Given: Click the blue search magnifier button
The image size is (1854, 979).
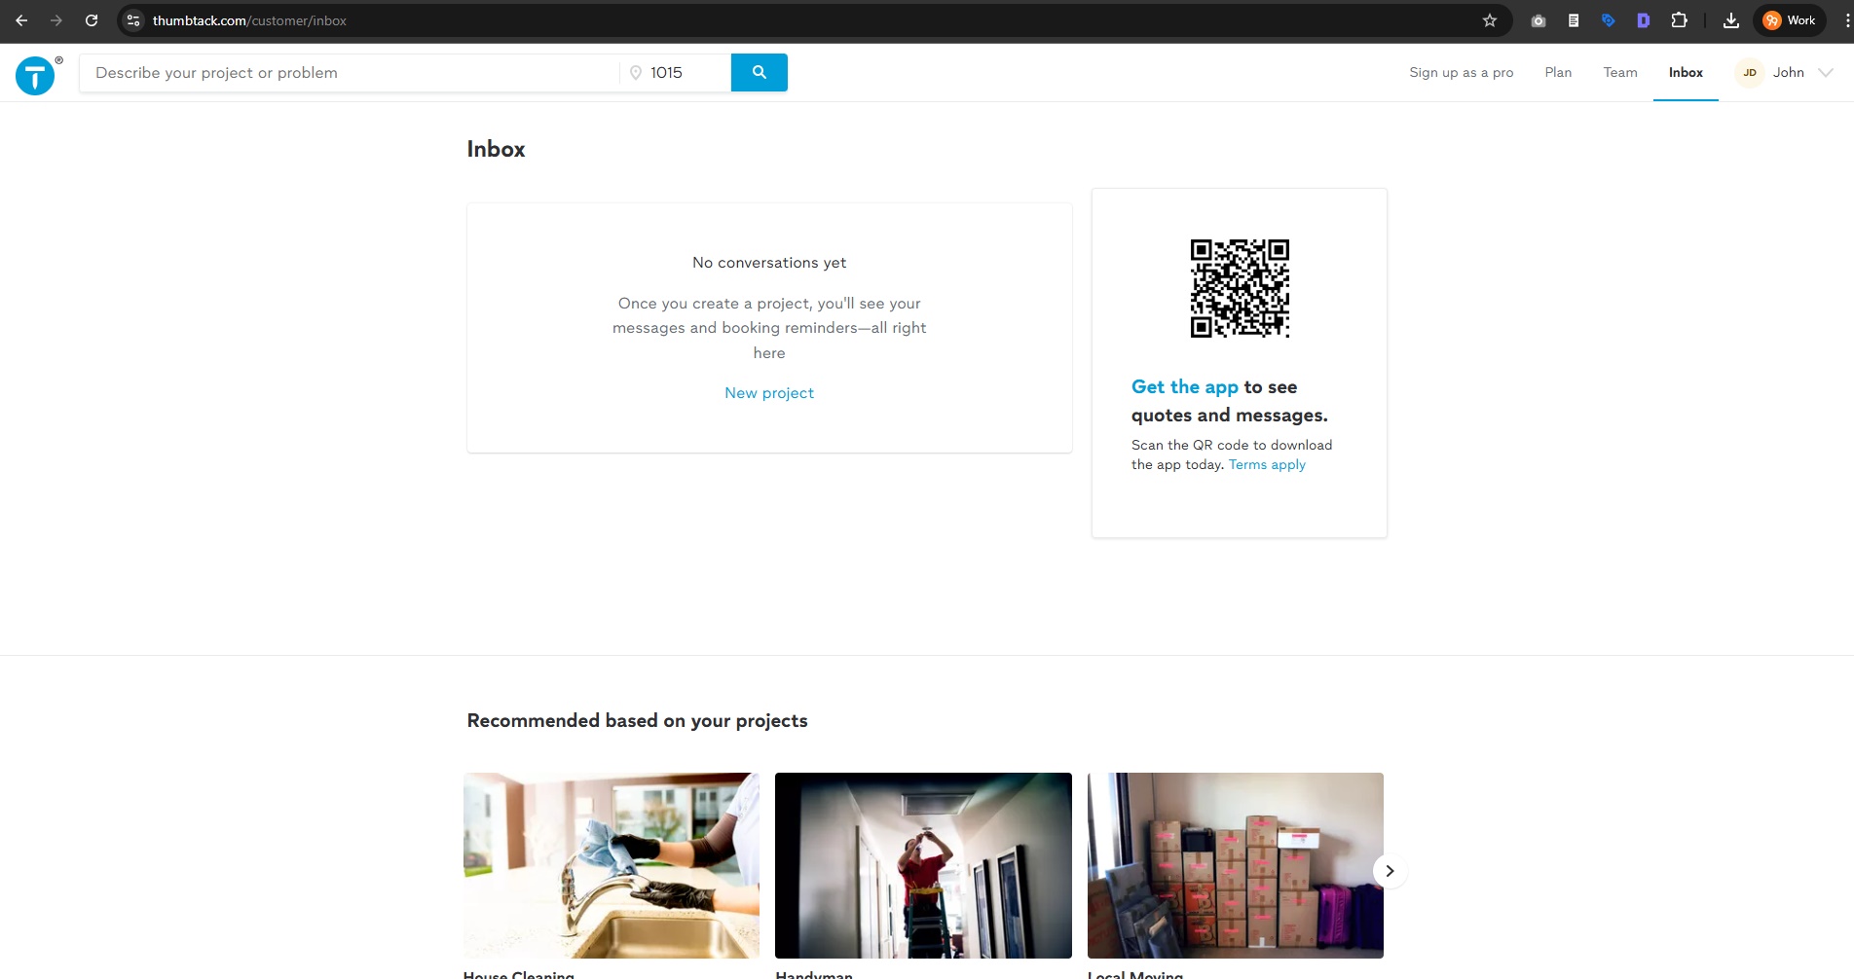Looking at the screenshot, I should 760,72.
